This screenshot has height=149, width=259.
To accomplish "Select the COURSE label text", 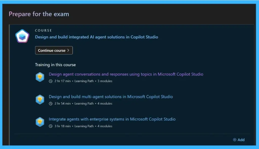I will pos(44,30).
